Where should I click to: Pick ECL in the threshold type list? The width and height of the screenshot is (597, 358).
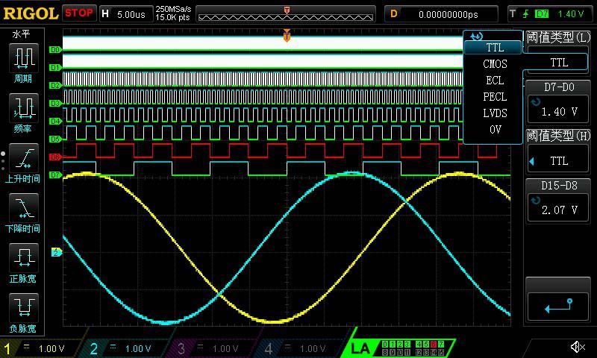click(x=494, y=81)
